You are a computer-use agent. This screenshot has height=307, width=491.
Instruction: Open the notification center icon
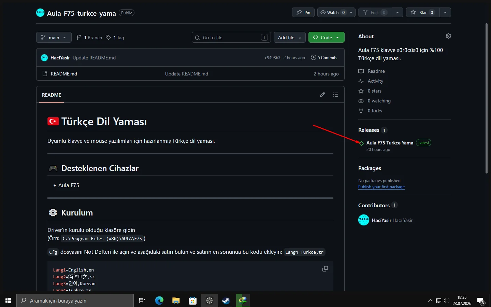481,301
